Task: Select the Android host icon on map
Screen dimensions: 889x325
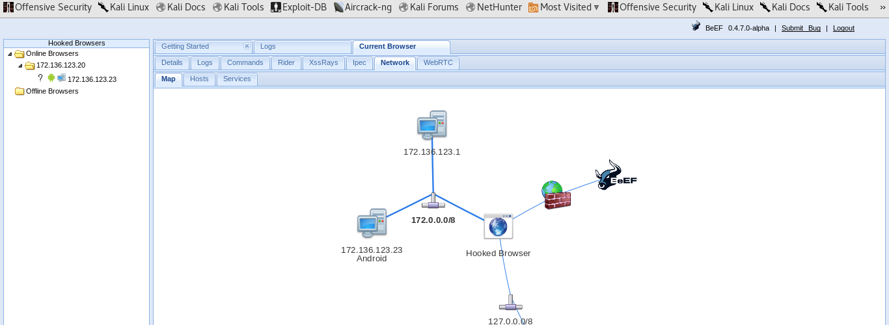Action: point(372,223)
